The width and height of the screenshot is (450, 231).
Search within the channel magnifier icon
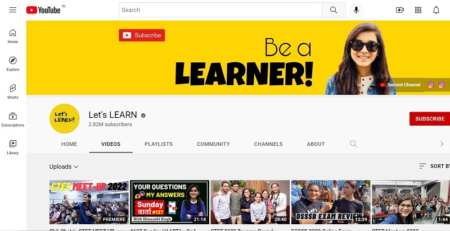point(353,144)
